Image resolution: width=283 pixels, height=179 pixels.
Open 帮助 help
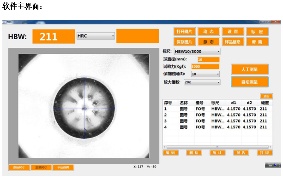click(257, 42)
